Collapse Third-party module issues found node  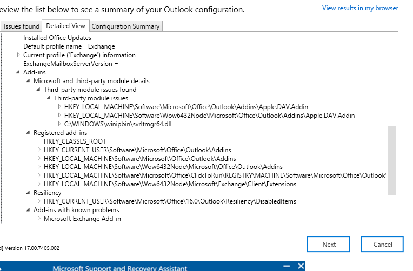(x=38, y=90)
